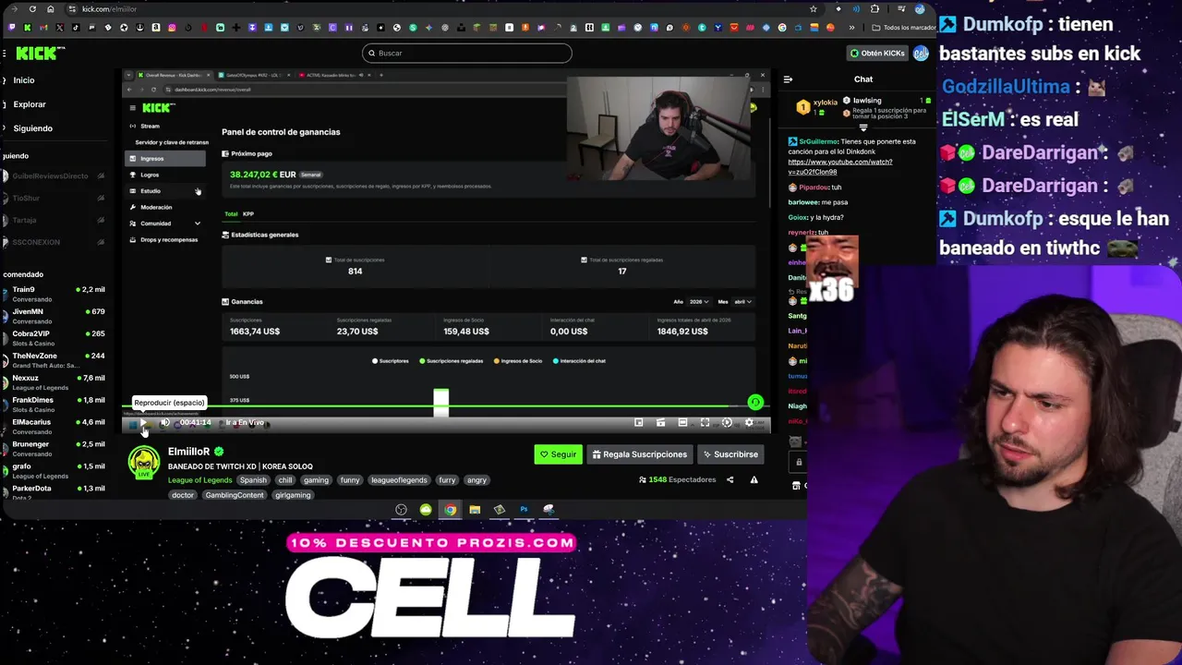
Task: Click Moderación in dashboard sidebar
Action: [156, 207]
